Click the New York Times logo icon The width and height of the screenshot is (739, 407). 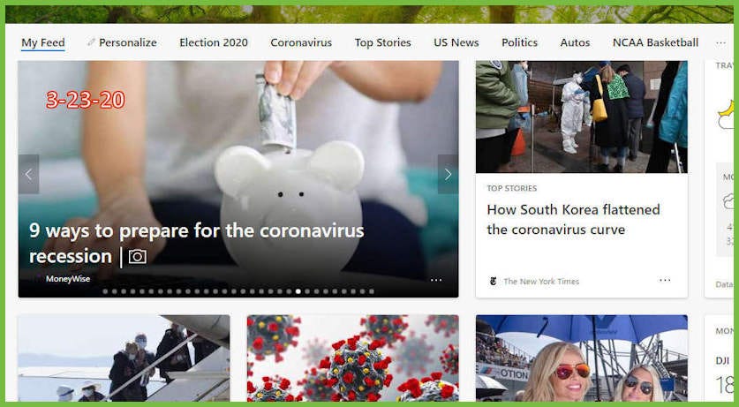[493, 282]
